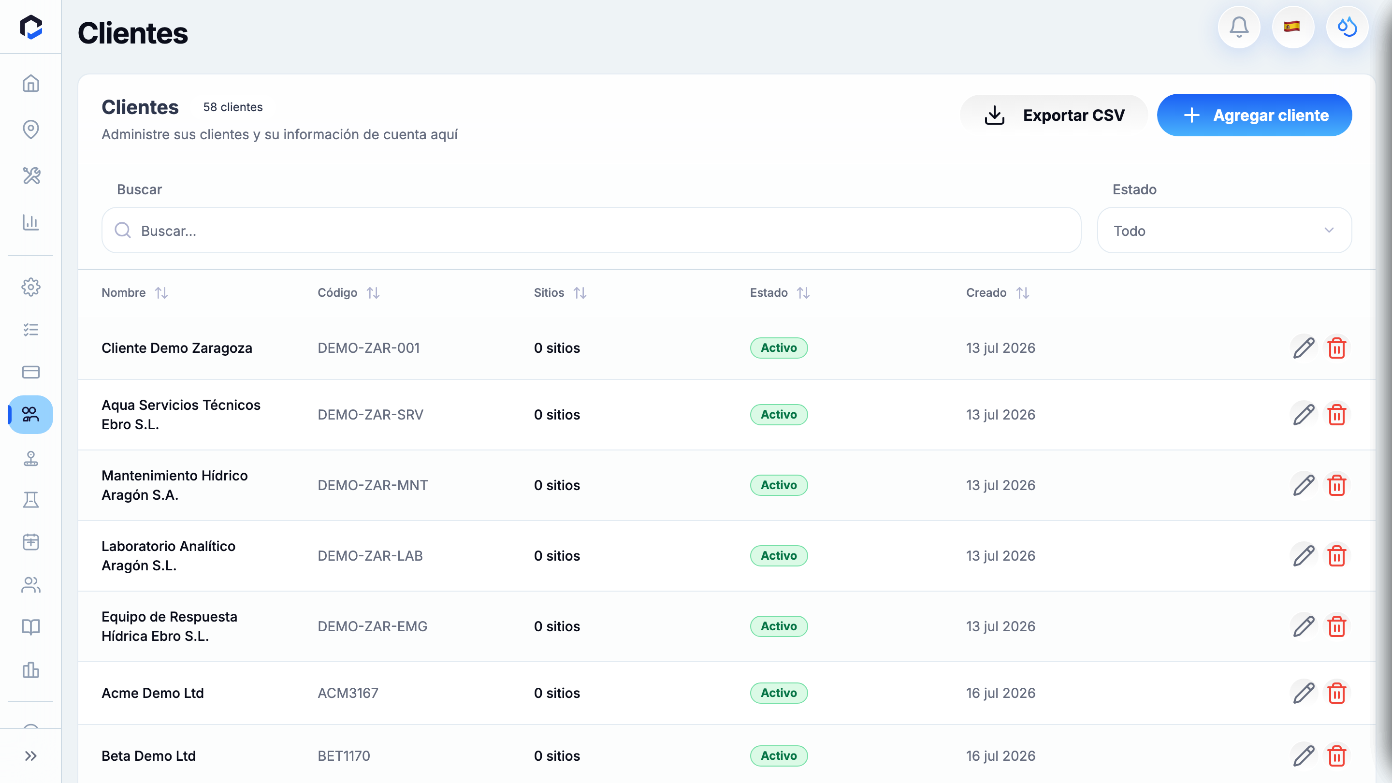Edit Beta Demo Ltd client
Screen dimensions: 1392x783
click(1304, 755)
